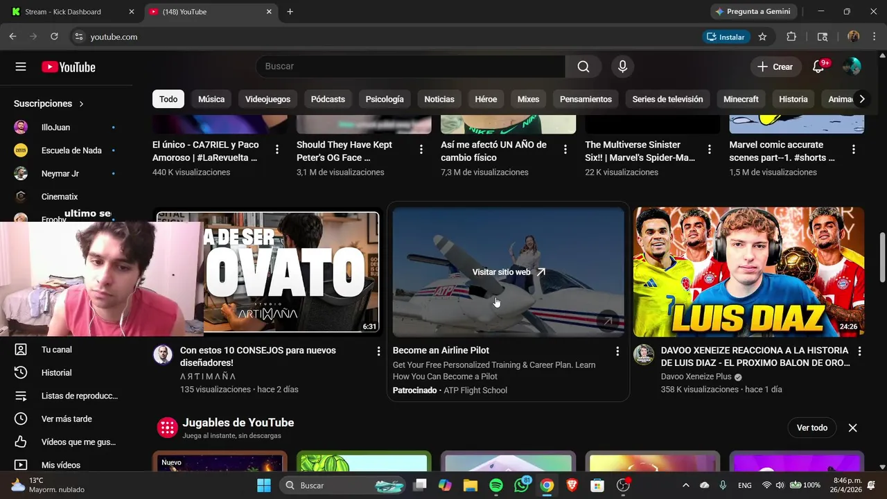Open ATP Flight School advertiser link
The image size is (887, 499).
[x=475, y=390]
